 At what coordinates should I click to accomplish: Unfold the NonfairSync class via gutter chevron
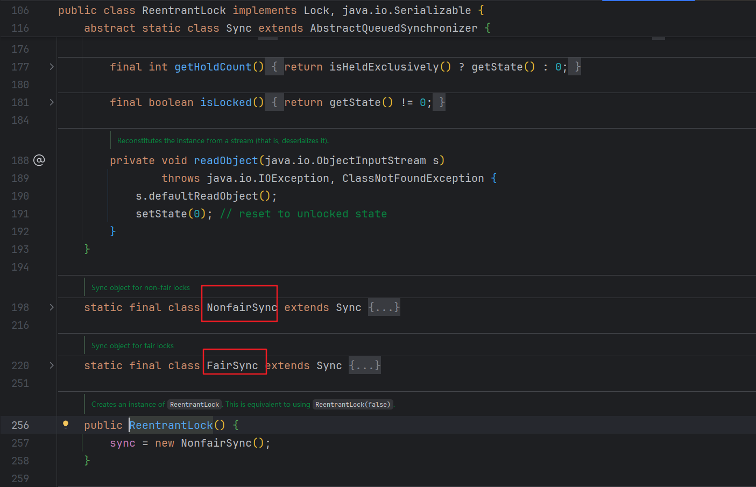click(x=52, y=307)
